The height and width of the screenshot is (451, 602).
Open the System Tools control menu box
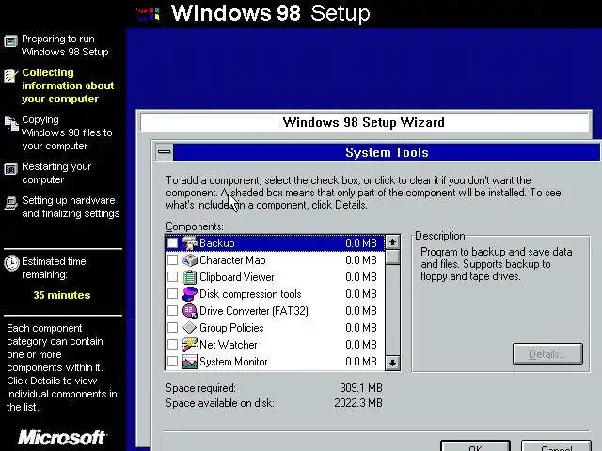click(x=165, y=152)
